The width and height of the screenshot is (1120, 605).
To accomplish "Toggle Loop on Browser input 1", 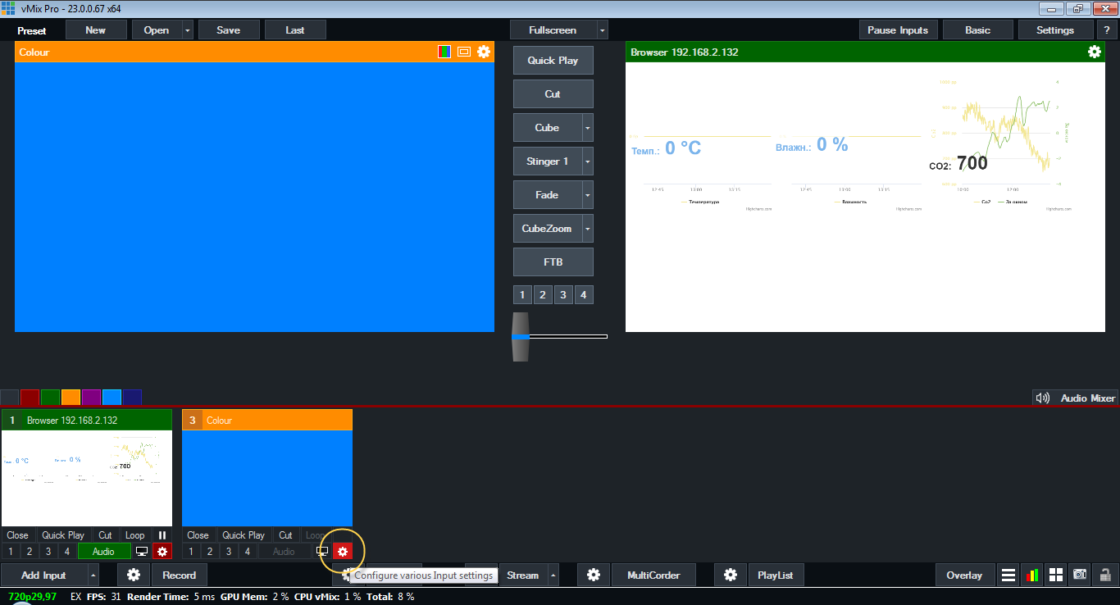I will coord(134,535).
